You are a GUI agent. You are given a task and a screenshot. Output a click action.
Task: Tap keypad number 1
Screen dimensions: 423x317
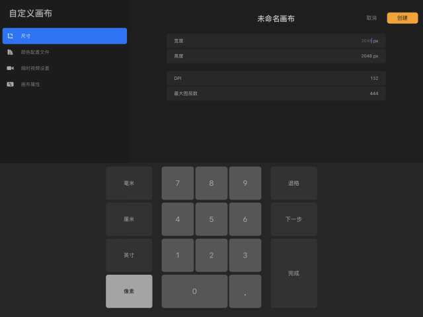click(178, 255)
